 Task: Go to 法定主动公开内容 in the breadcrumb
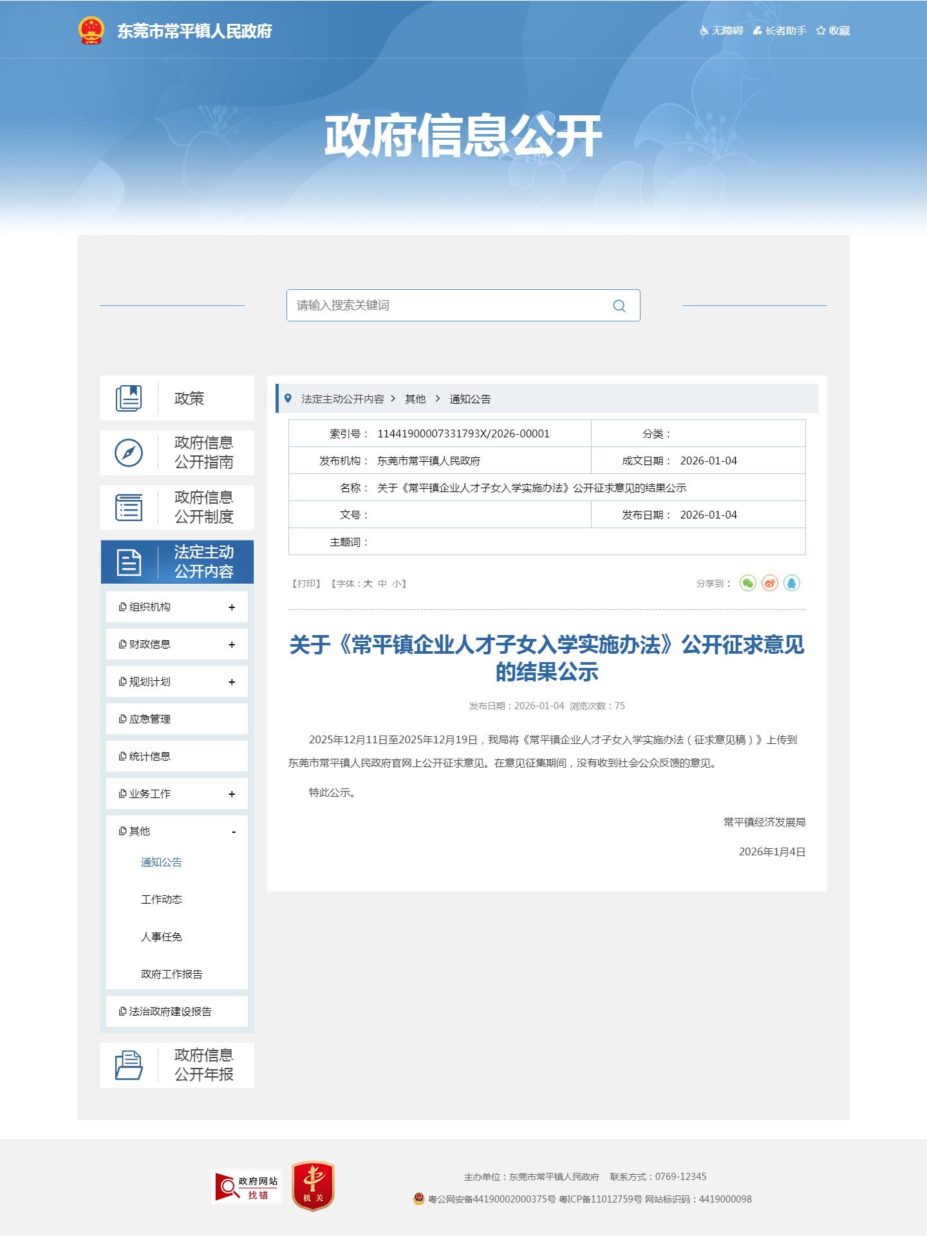342,399
